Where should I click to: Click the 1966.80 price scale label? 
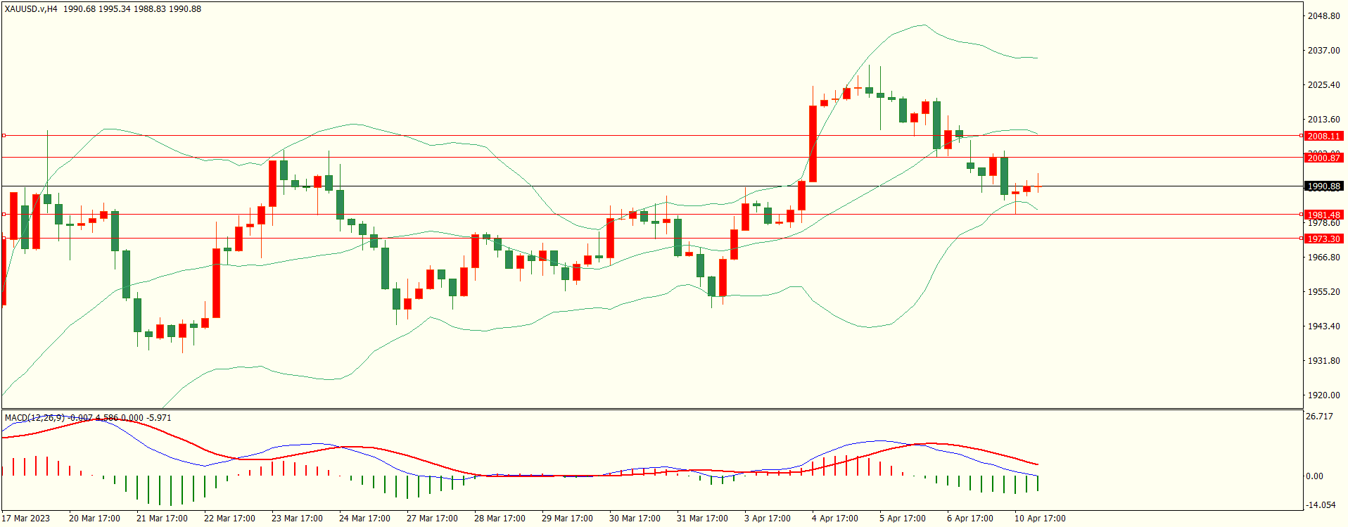(x=1323, y=258)
